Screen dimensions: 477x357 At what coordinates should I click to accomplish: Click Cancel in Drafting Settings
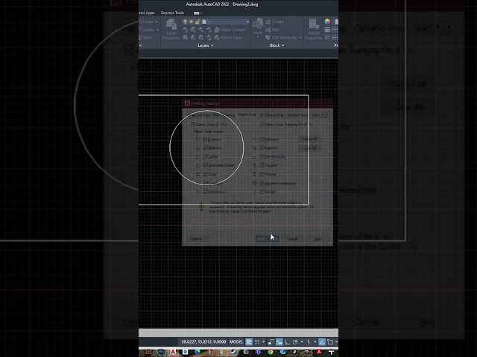coord(292,239)
